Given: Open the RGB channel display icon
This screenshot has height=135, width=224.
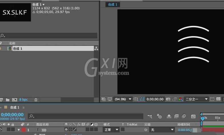Looking at the screenshot, I should 181,99.
